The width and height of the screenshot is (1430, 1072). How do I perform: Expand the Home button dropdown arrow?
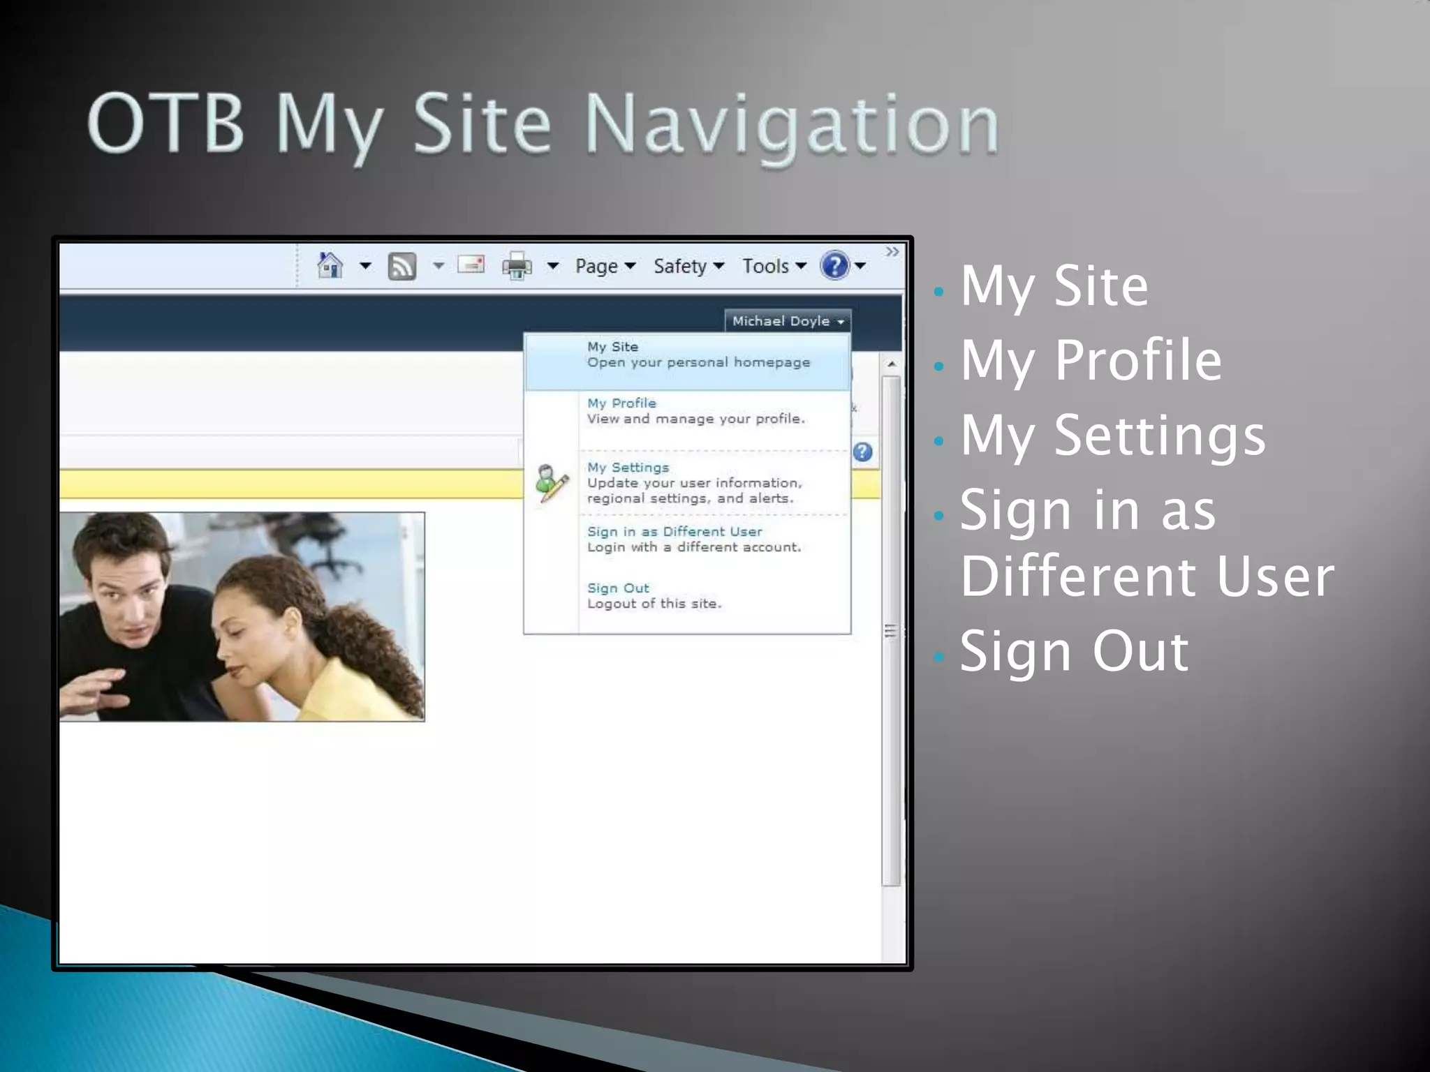click(365, 266)
